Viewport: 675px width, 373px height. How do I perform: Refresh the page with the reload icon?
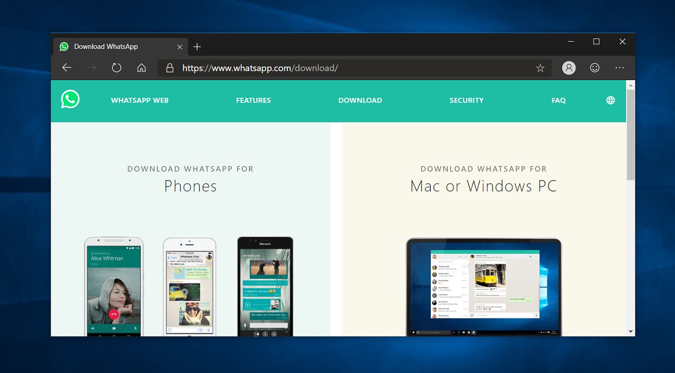[x=117, y=68]
